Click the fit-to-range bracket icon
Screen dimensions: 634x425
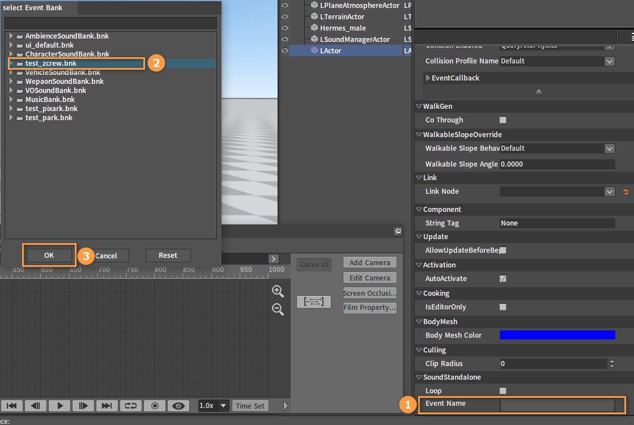(x=314, y=301)
